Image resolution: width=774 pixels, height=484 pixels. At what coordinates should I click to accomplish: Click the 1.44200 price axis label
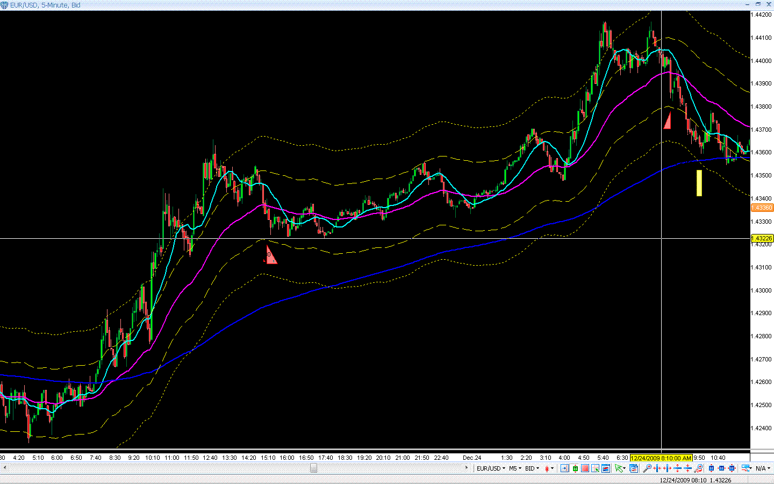761,15
